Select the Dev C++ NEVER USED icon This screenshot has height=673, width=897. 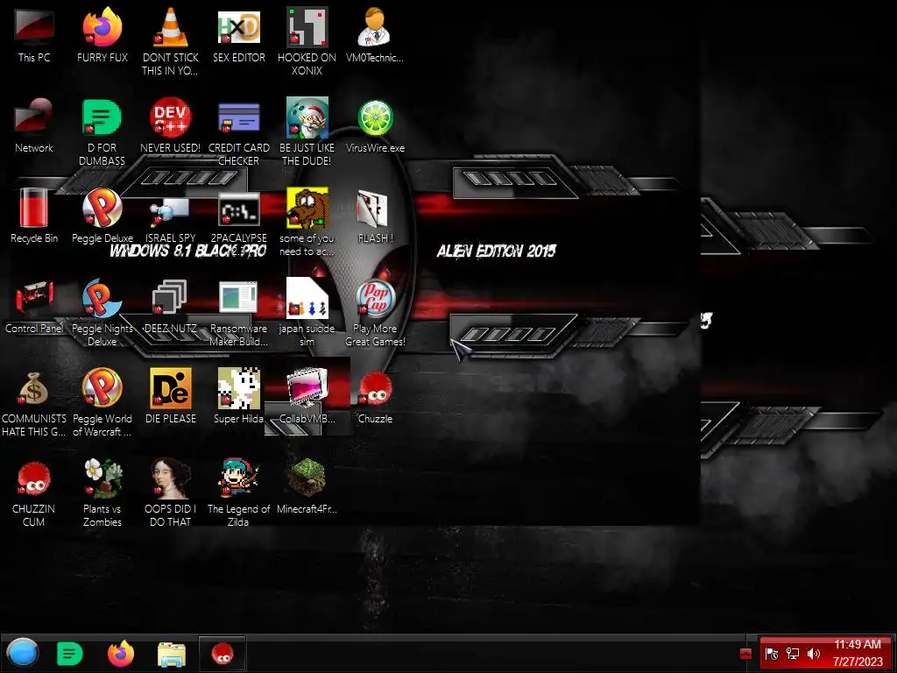pyautogui.click(x=170, y=126)
